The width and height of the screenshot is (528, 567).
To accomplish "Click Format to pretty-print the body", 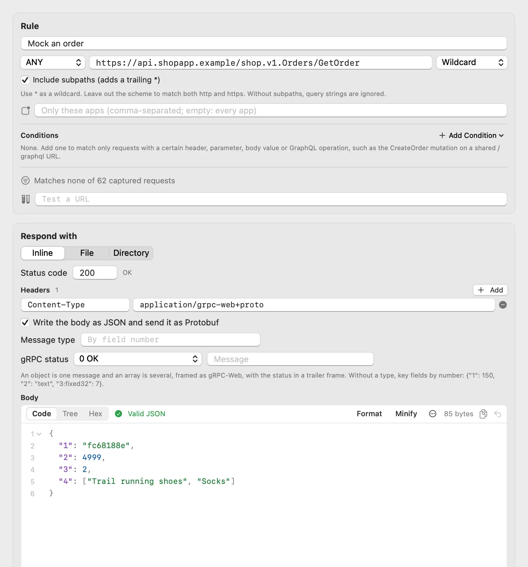I will [x=369, y=414].
